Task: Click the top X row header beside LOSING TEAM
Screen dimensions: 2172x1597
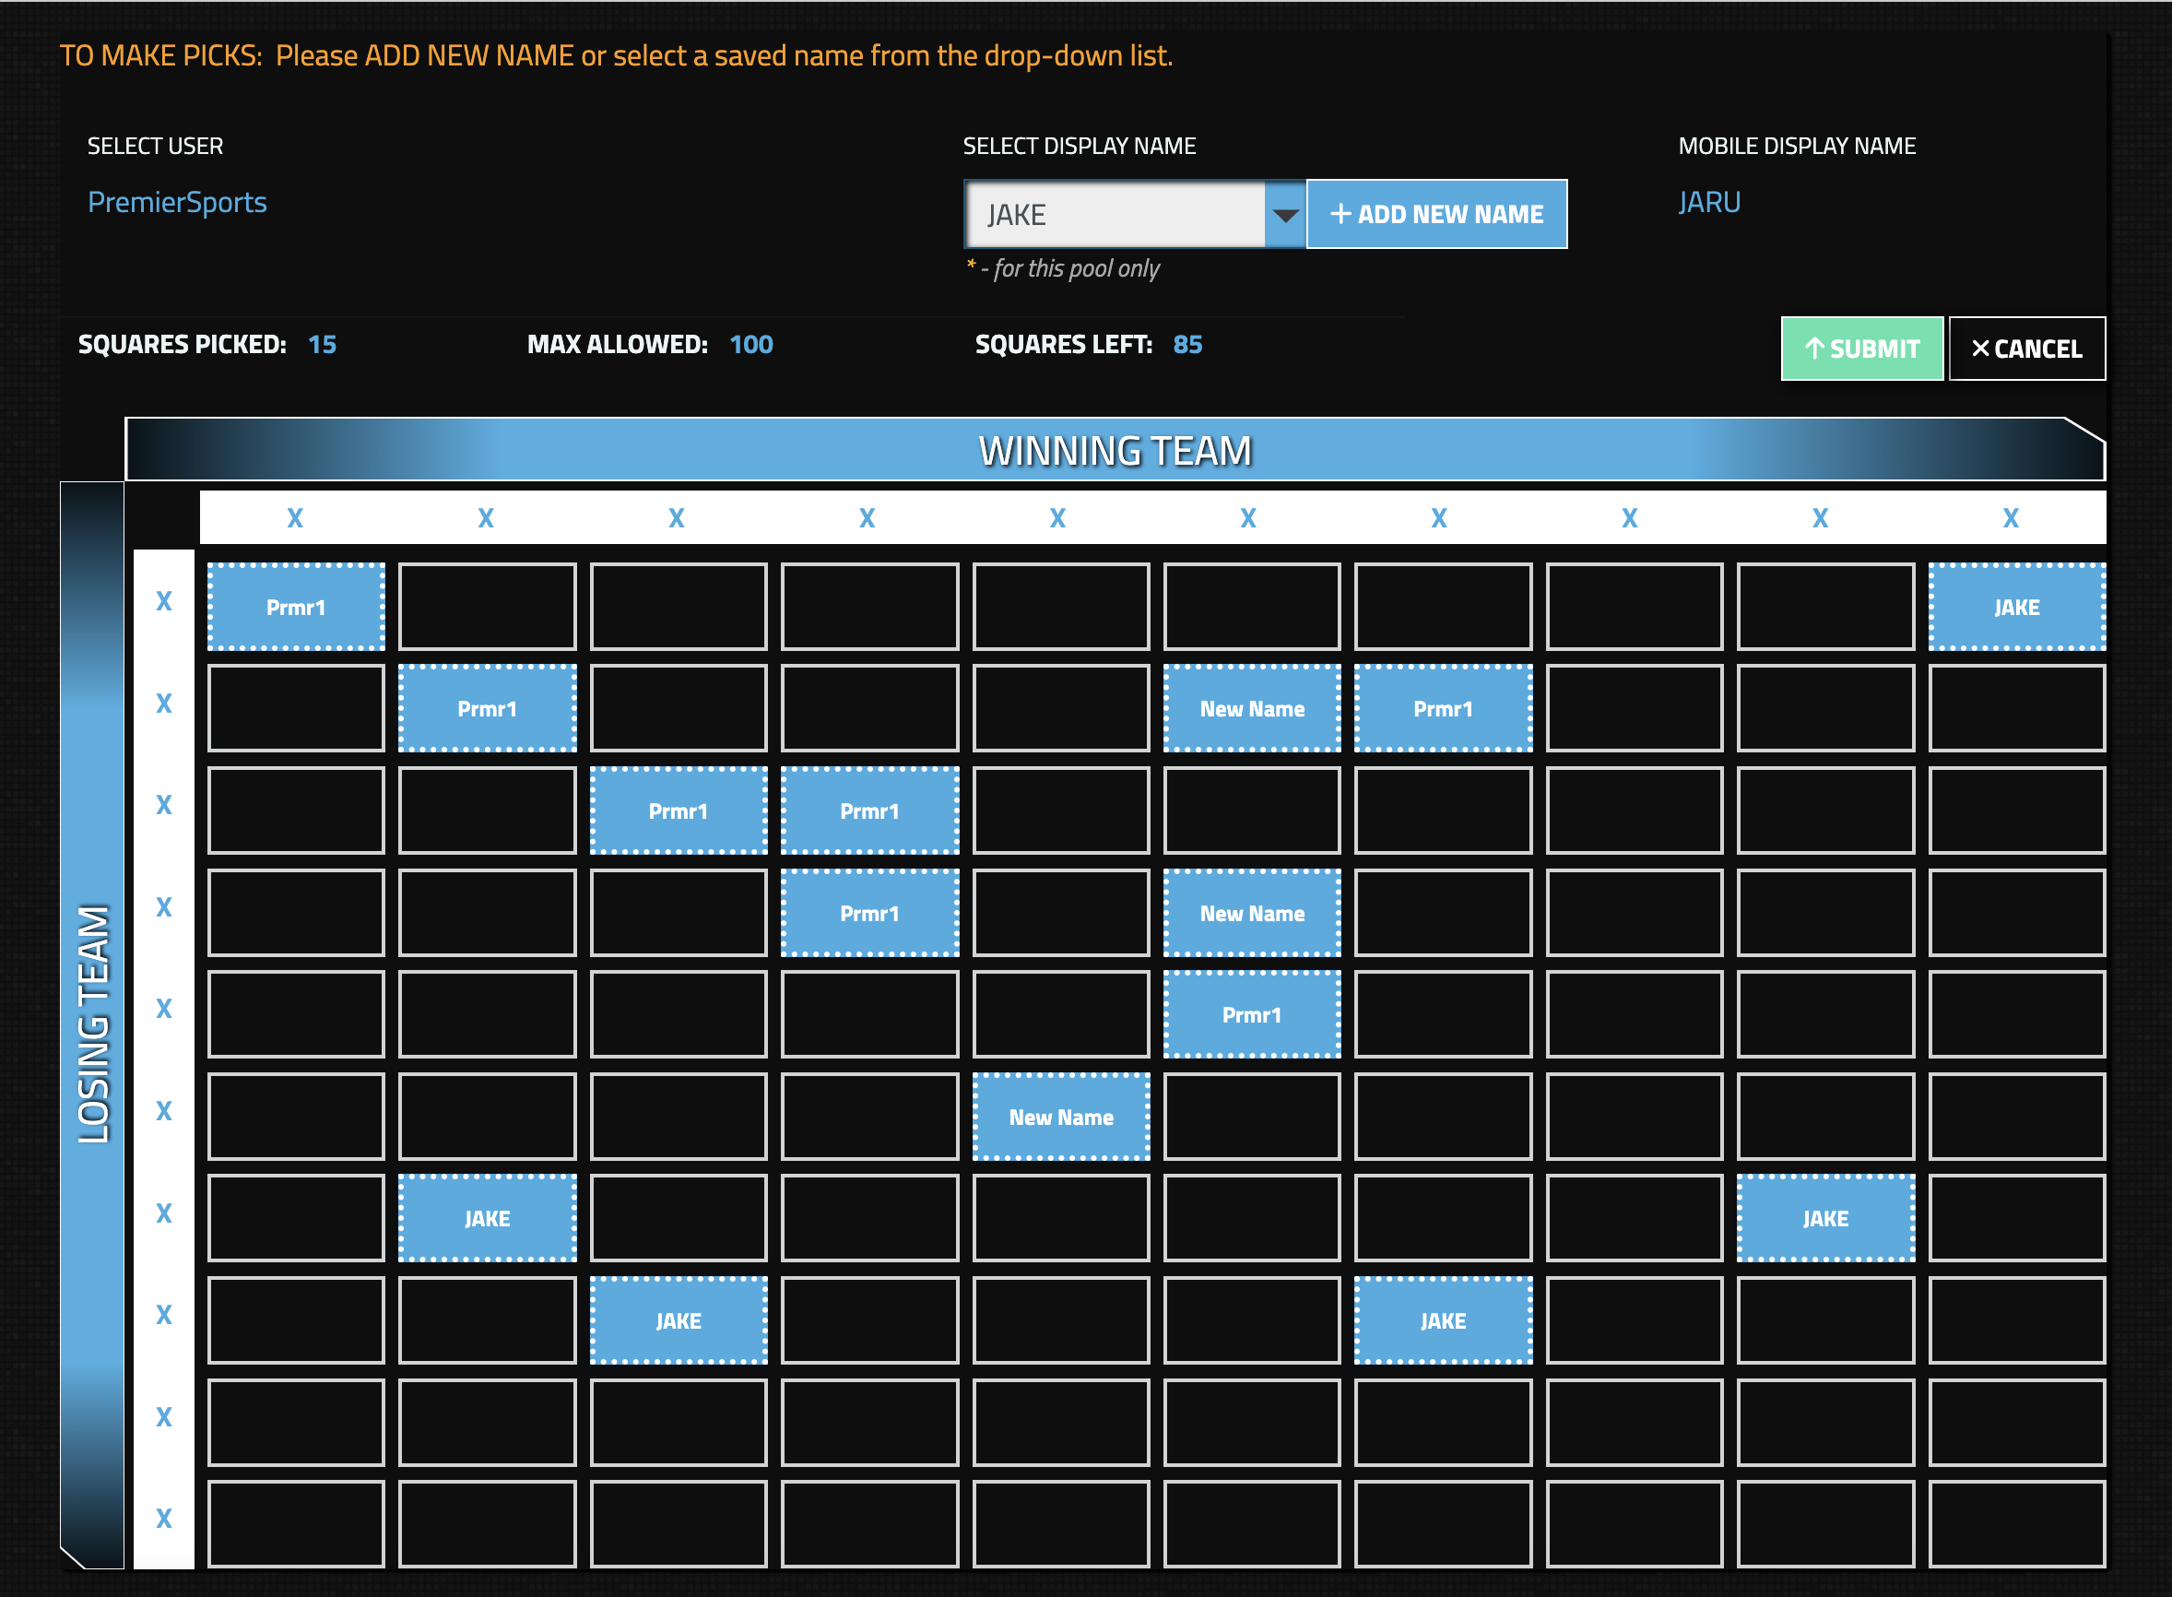Action: coord(163,599)
